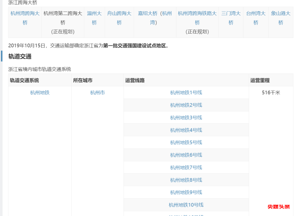The image size is (297, 216).
Task: Click the 象山港大桥 link
Action: [281, 14]
